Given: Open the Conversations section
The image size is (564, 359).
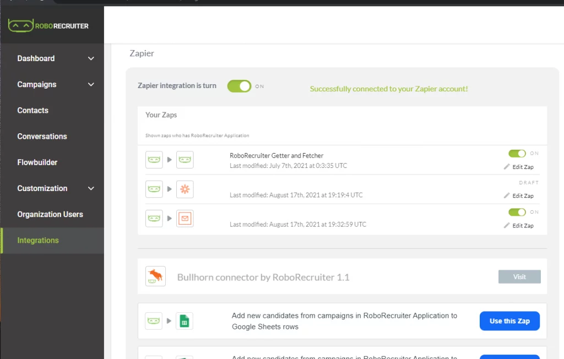Looking at the screenshot, I should click(x=42, y=137).
